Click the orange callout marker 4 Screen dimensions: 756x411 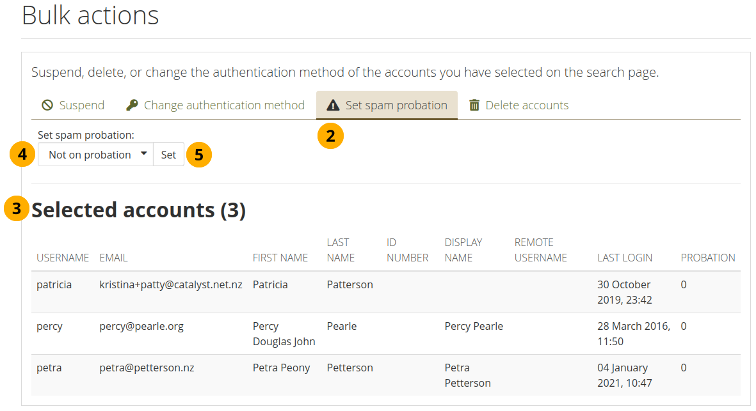(22, 155)
